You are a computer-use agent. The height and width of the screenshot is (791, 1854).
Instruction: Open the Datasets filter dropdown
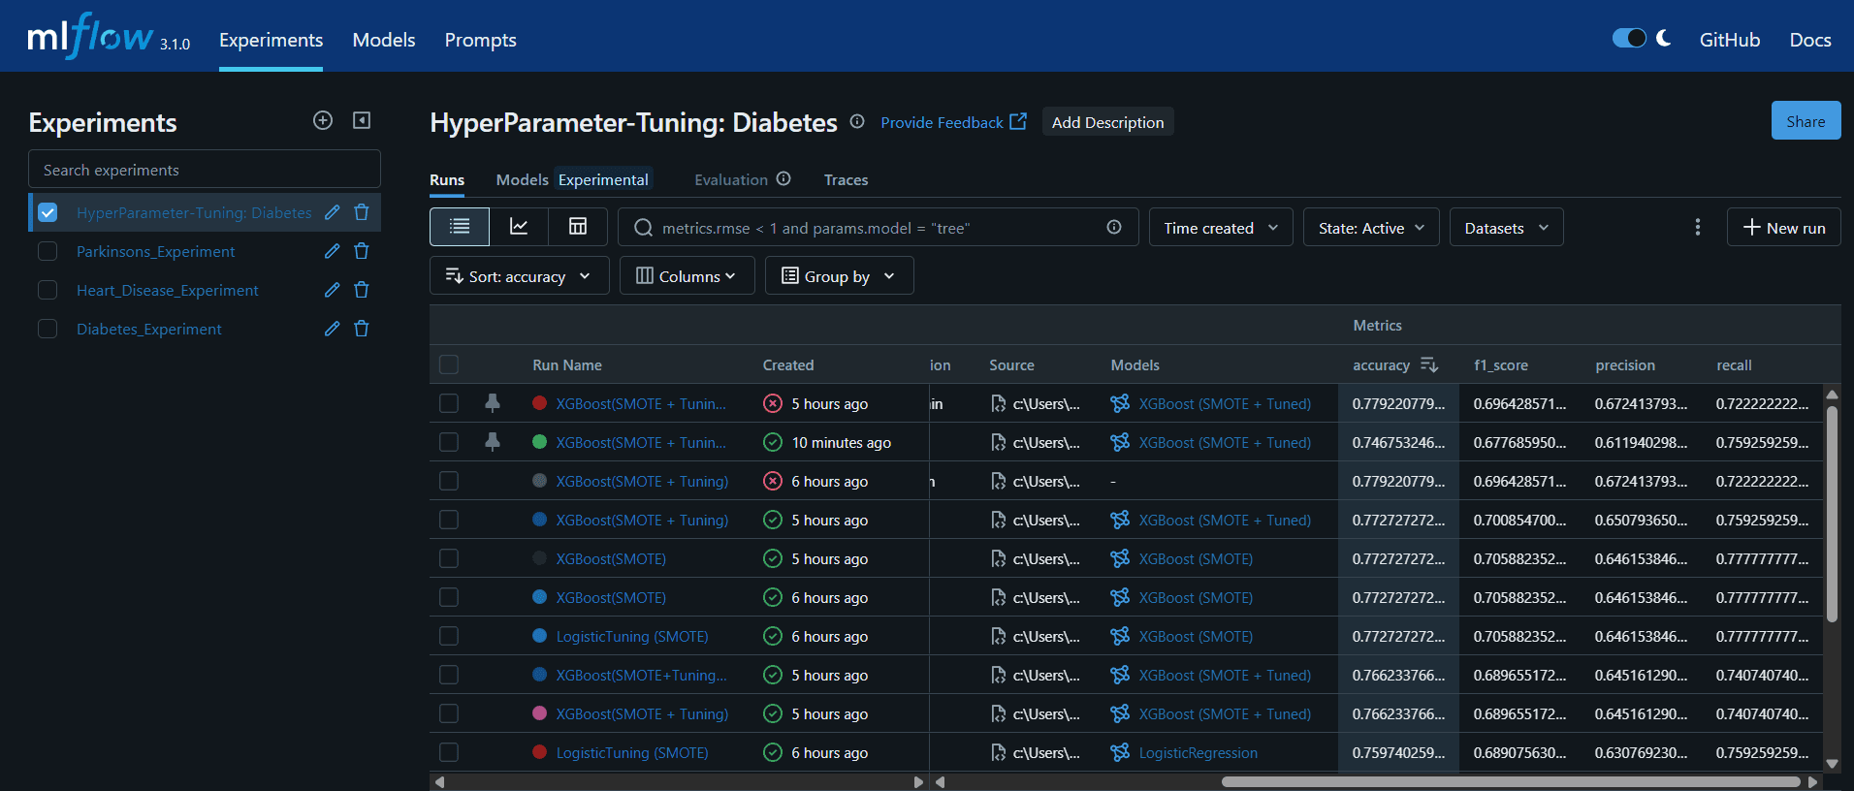click(1507, 228)
